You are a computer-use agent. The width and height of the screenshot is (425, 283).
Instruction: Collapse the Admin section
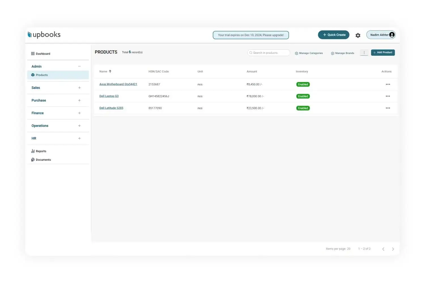coord(79,66)
